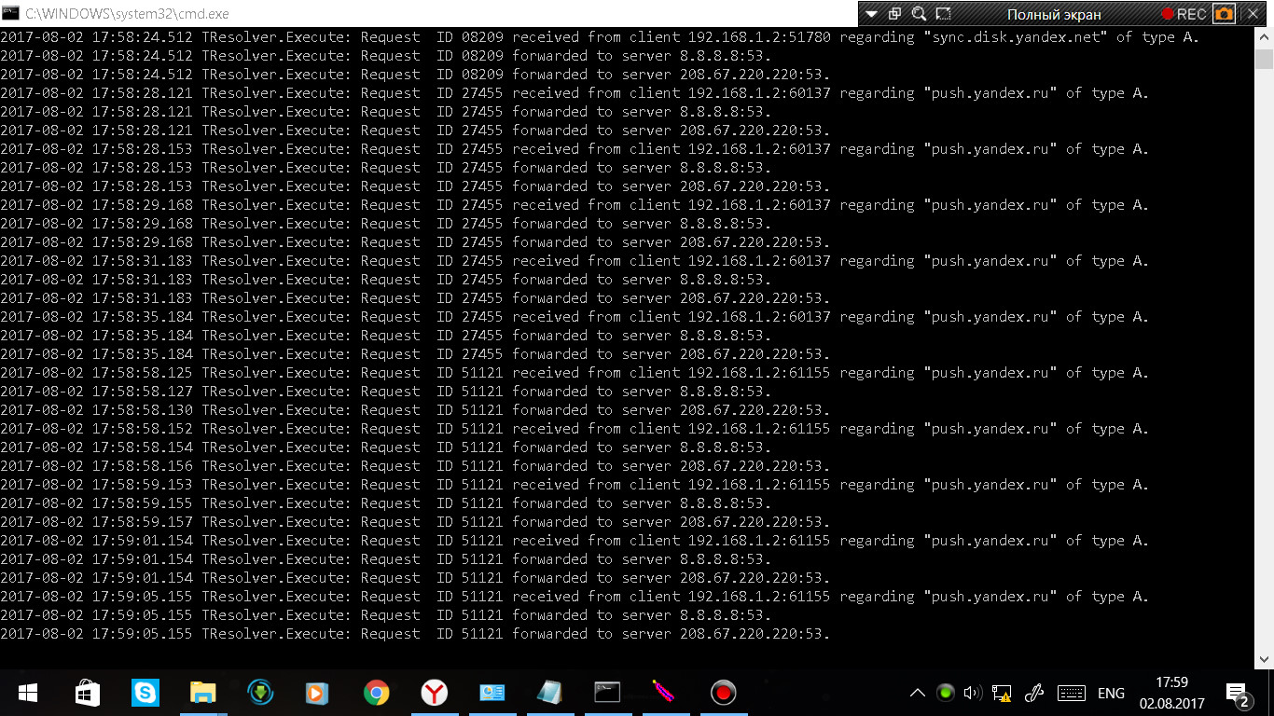Image resolution: width=1274 pixels, height=716 pixels.
Task: Open File Explorer from the taskbar
Action: pos(202,693)
